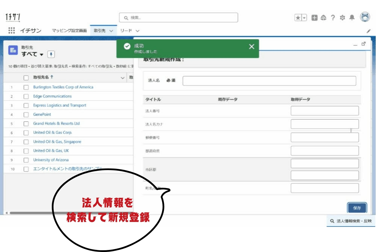Open the 法人情報検索・反映 utility bar item
The width and height of the screenshot is (379, 252).
351,221
